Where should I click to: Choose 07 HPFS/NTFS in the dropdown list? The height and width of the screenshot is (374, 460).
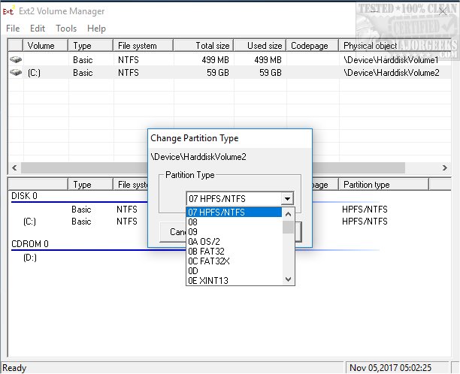click(x=234, y=213)
